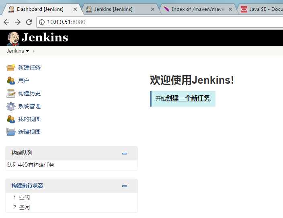Open the 用户 link
Viewport: 283px width, 218px height.
pos(24,80)
